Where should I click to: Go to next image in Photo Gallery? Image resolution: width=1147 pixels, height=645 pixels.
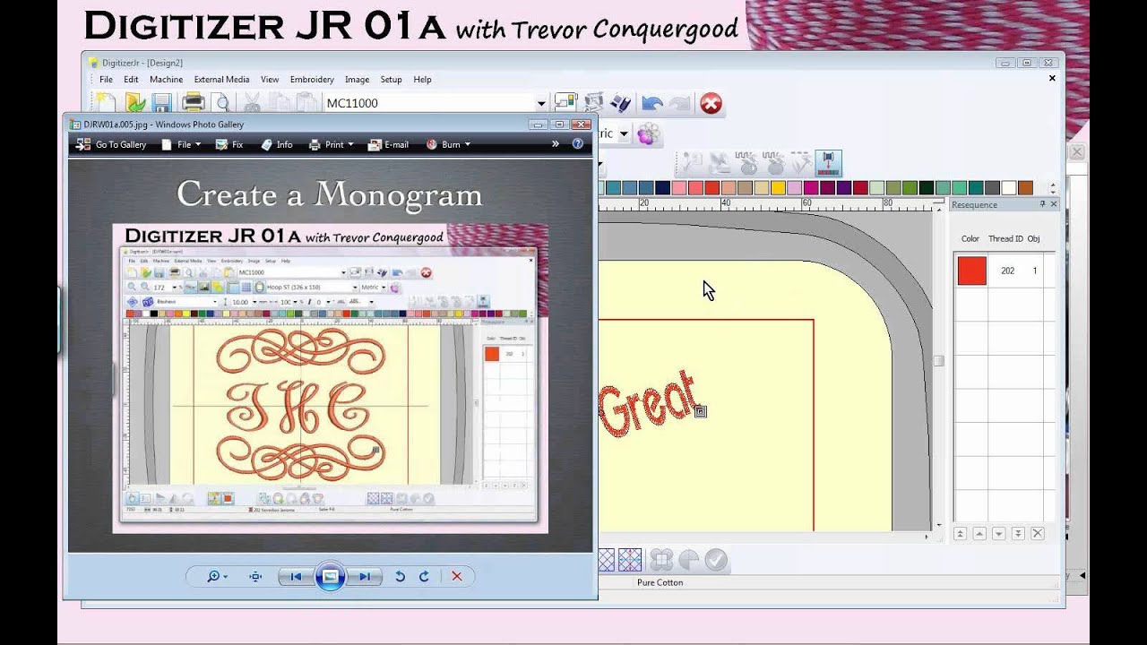(365, 577)
